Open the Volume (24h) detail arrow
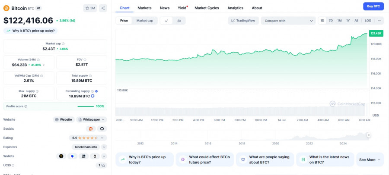The width and height of the screenshot is (389, 175). pyautogui.click(x=44, y=65)
